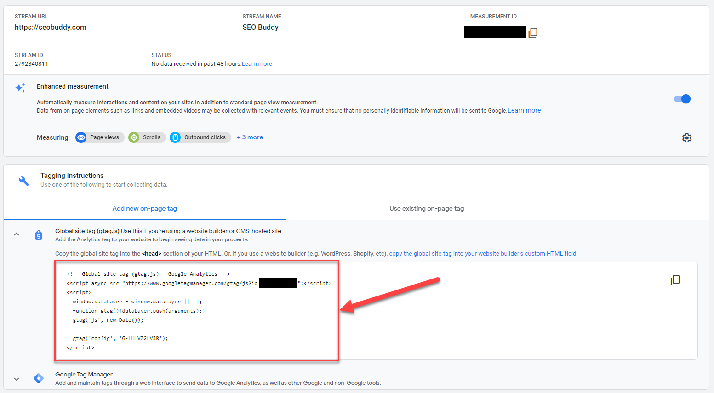Image resolution: width=714 pixels, height=393 pixels.
Task: Click the Enhanced measurement sparkle icon
Action: pos(21,88)
